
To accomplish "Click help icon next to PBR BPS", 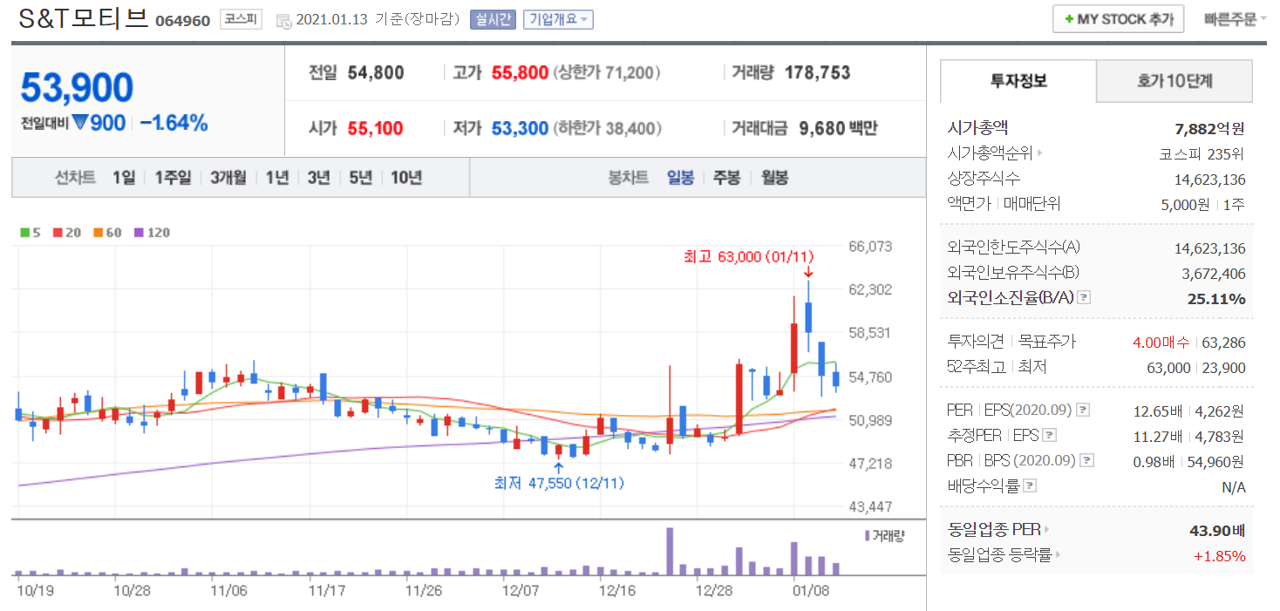I will pos(1086,460).
